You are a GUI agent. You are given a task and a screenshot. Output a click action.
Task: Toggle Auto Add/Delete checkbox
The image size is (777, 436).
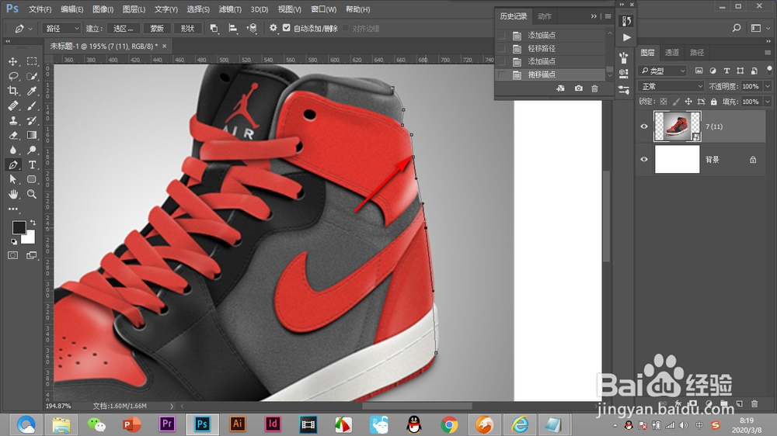[287, 28]
